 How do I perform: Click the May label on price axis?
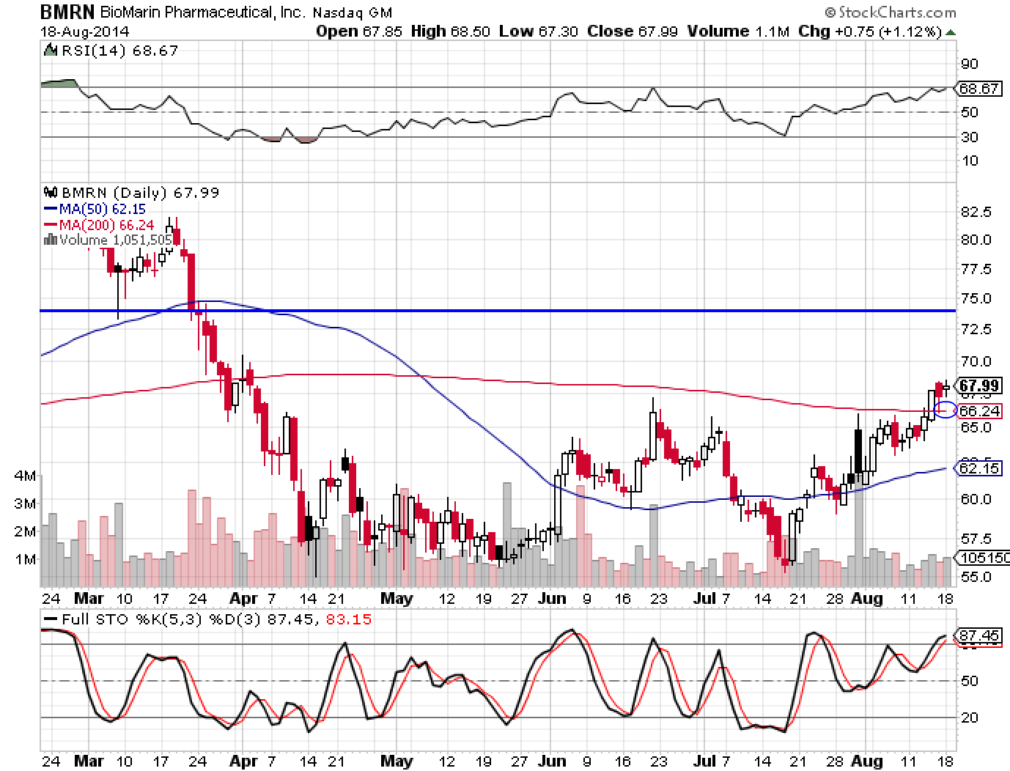[x=397, y=599]
